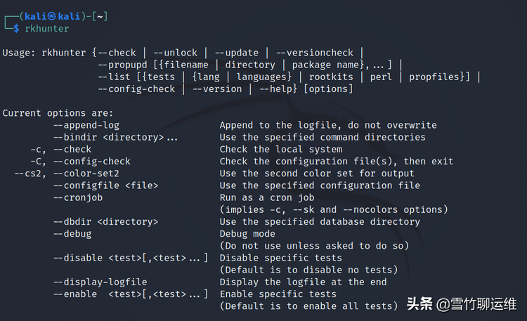Click the --propupd option text
The height and width of the screenshot is (321, 527).
tap(123, 65)
